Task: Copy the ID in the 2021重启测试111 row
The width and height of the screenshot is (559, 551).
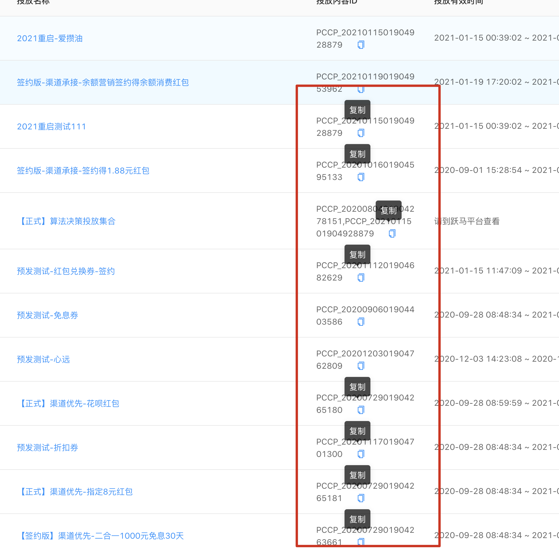Action: pos(361,133)
